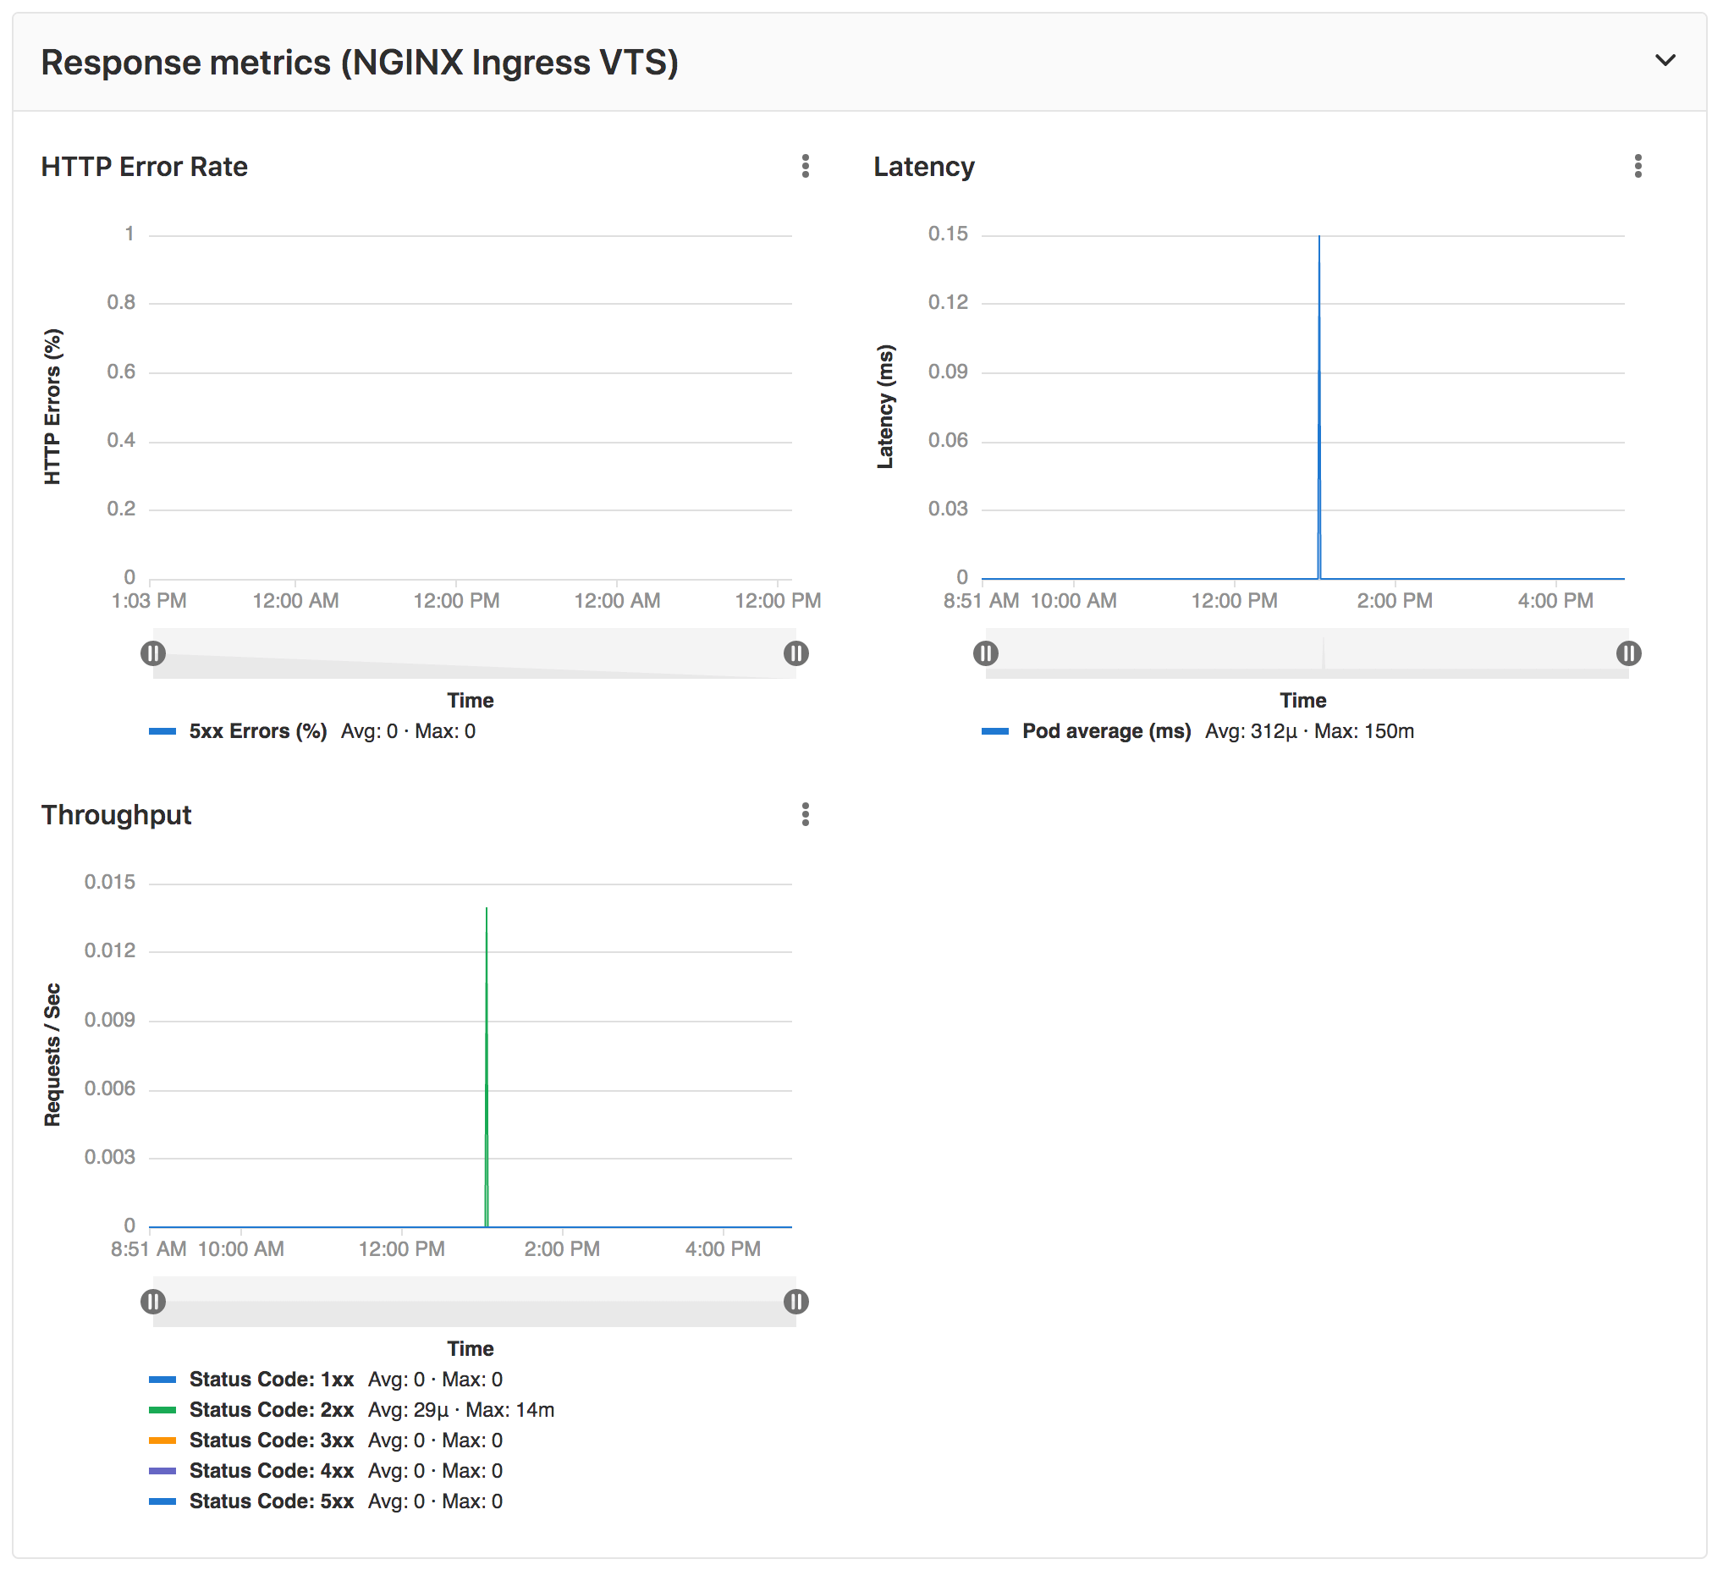Click the blue Pod average legend color line
Image resolution: width=1723 pixels, height=1581 pixels.
[x=997, y=732]
